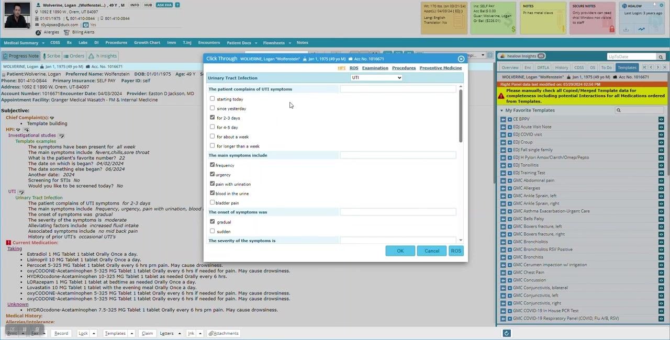Check the 'since yesterday' checkbox
The width and height of the screenshot is (670, 340).
[212, 108]
